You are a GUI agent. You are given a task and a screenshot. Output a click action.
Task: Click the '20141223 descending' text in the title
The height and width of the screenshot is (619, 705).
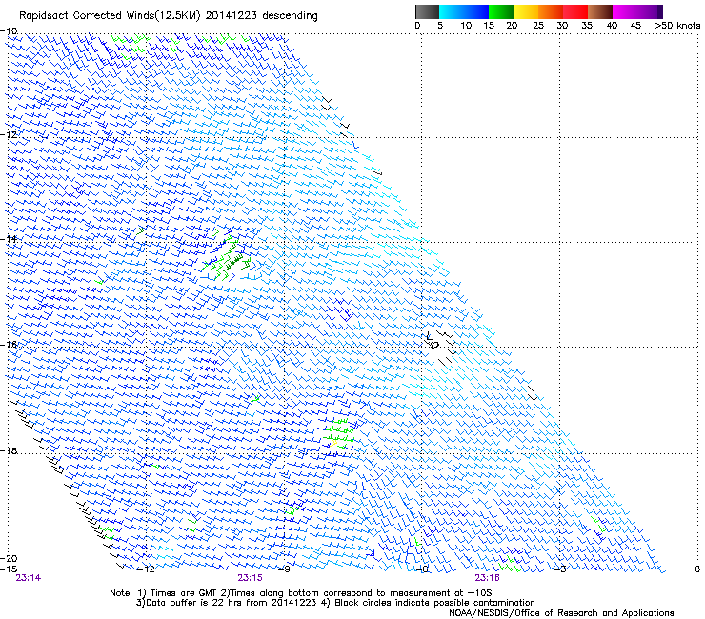(x=261, y=16)
